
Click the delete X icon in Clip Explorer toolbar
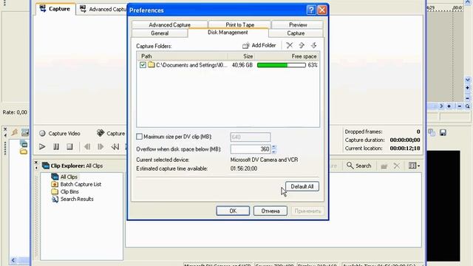click(x=396, y=166)
